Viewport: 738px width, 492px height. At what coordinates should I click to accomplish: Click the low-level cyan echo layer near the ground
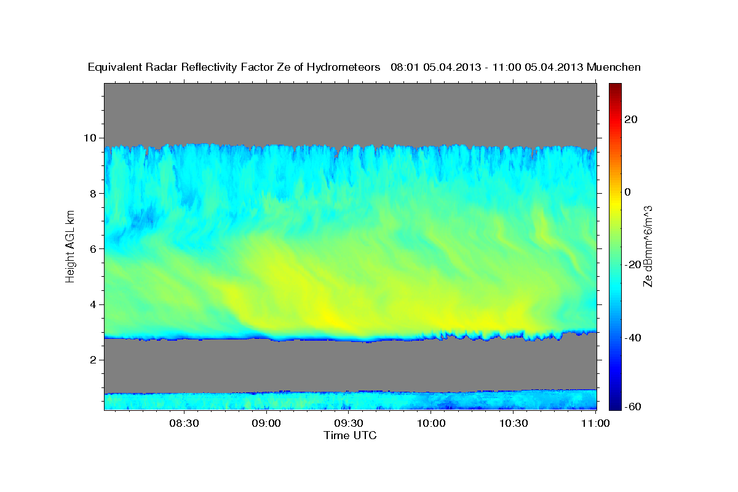point(350,400)
